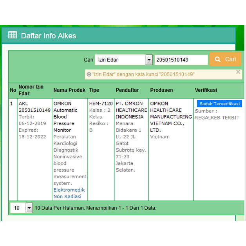The width and height of the screenshot is (246, 246).
Task: Click the Daftar Info Alkes panel title
Action: [x=49, y=36]
